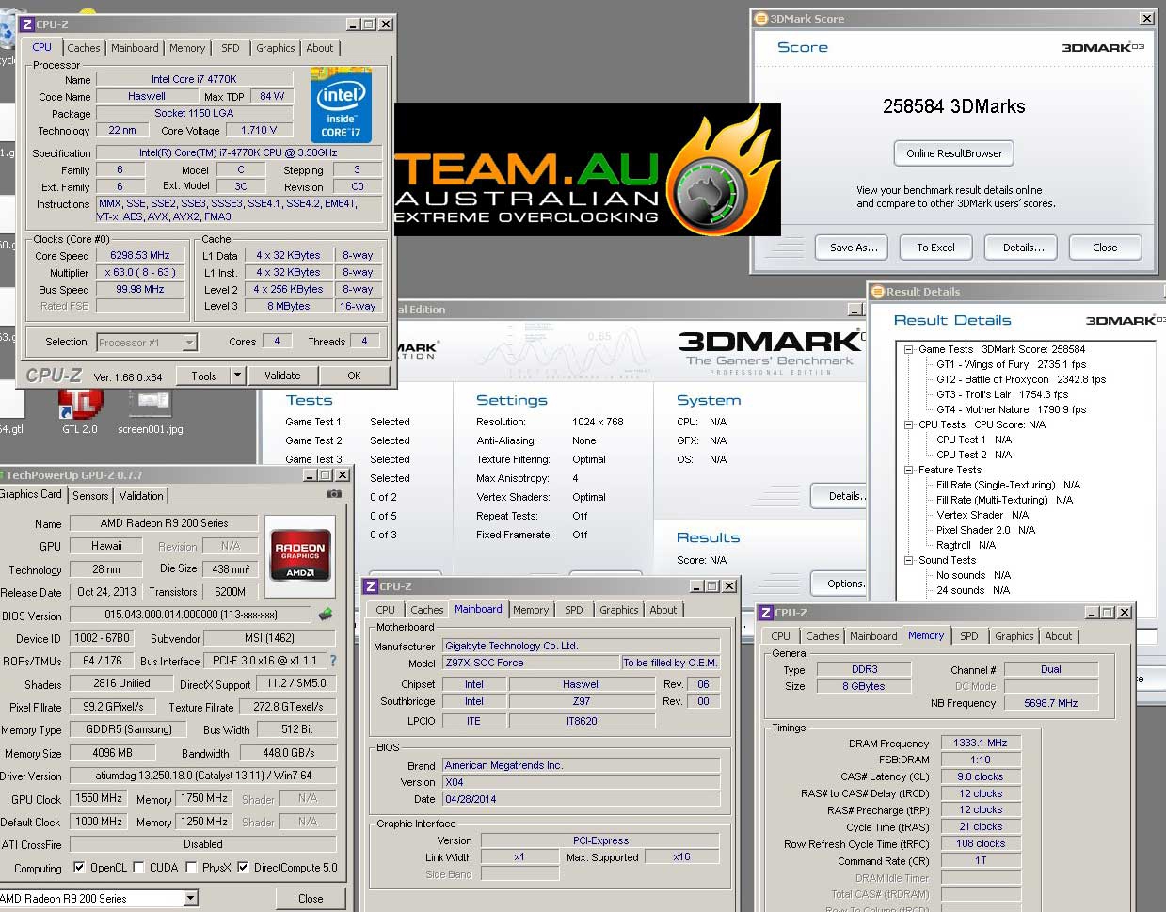Click the 3DMark Score window title icon
Image resolution: width=1166 pixels, height=912 pixels.
(760, 19)
